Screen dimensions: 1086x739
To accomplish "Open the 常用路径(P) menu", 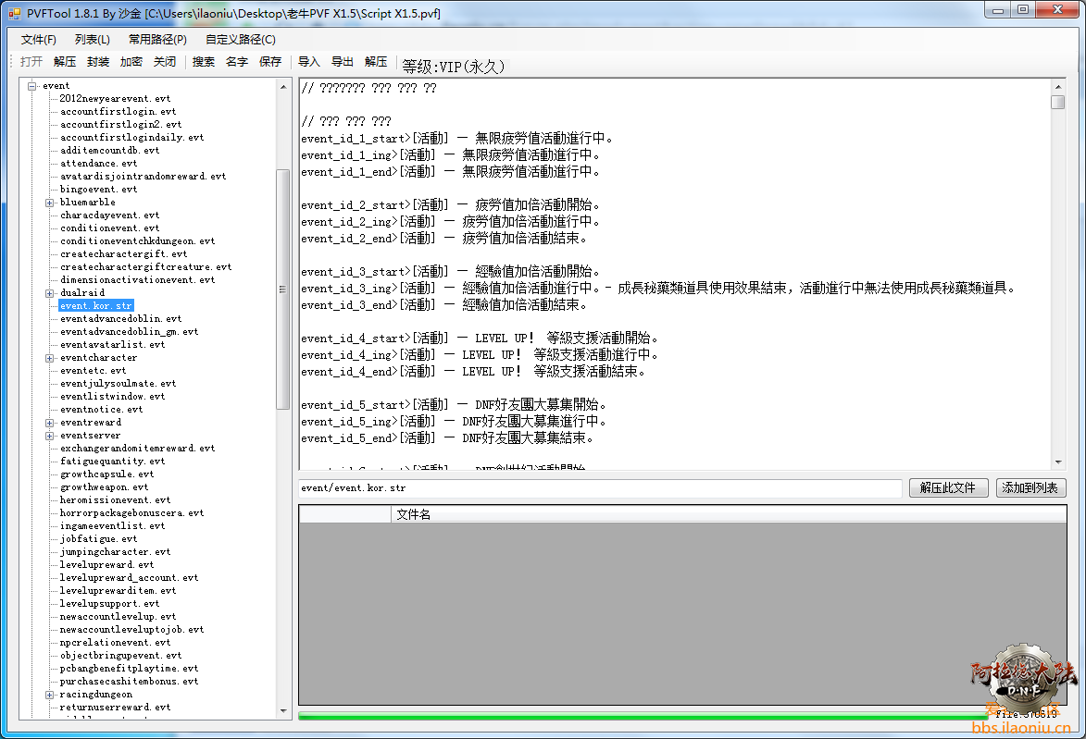I will click(157, 40).
